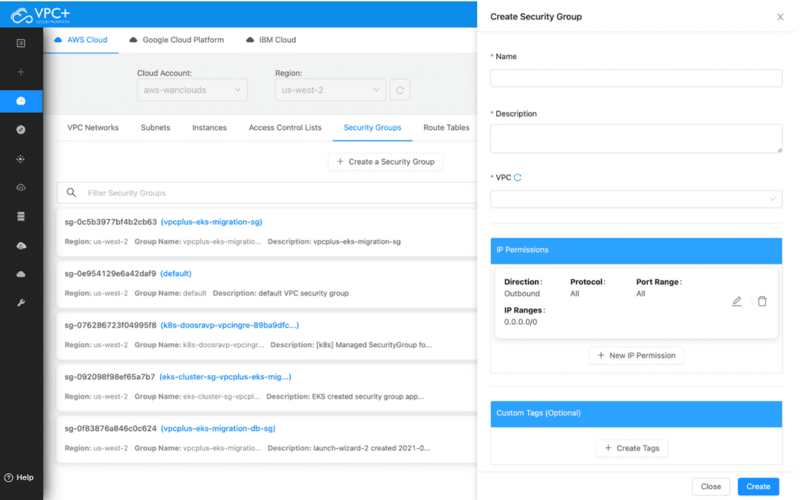Image resolution: width=805 pixels, height=500 pixels.
Task: Click the Help question mark icon
Action: (9, 478)
